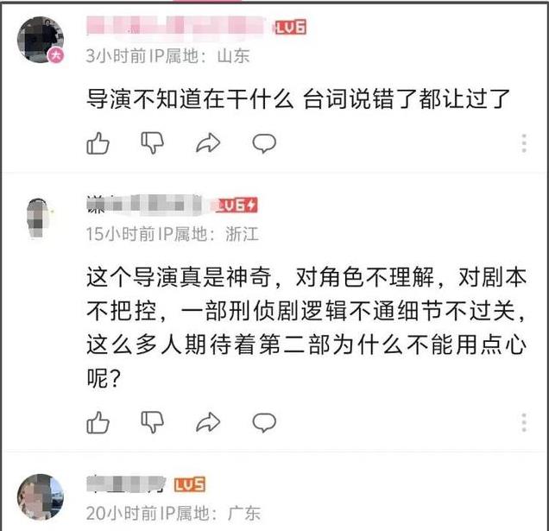Reply to the Zhejiang user's comment

(264, 422)
